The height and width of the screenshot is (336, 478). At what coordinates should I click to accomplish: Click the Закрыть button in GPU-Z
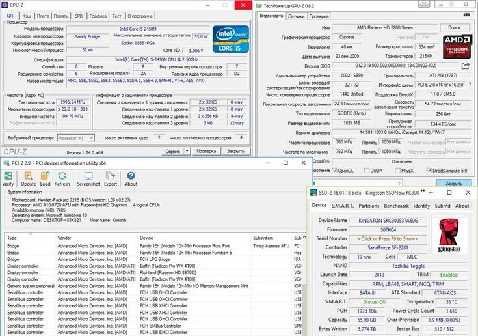[x=454, y=184]
